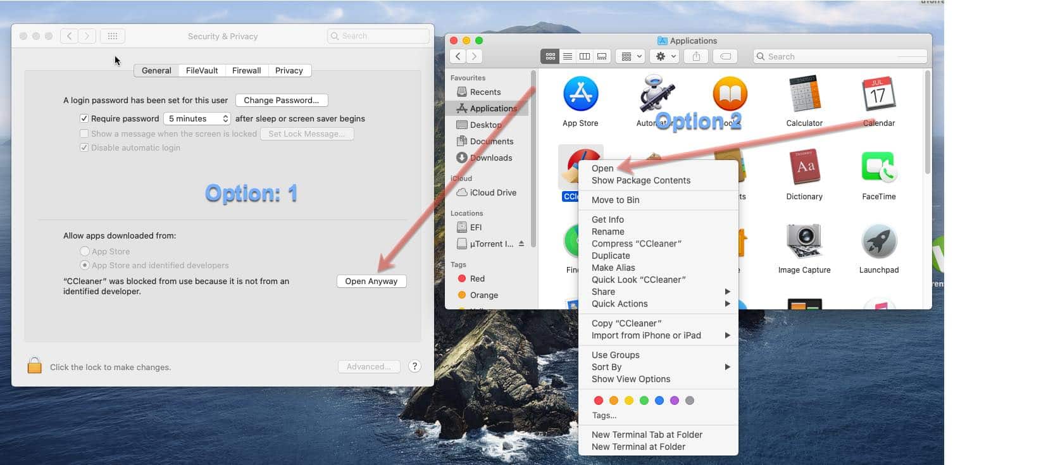Open the FaceTime app icon
Viewport: 1053px width, 465px height.
[x=878, y=167]
